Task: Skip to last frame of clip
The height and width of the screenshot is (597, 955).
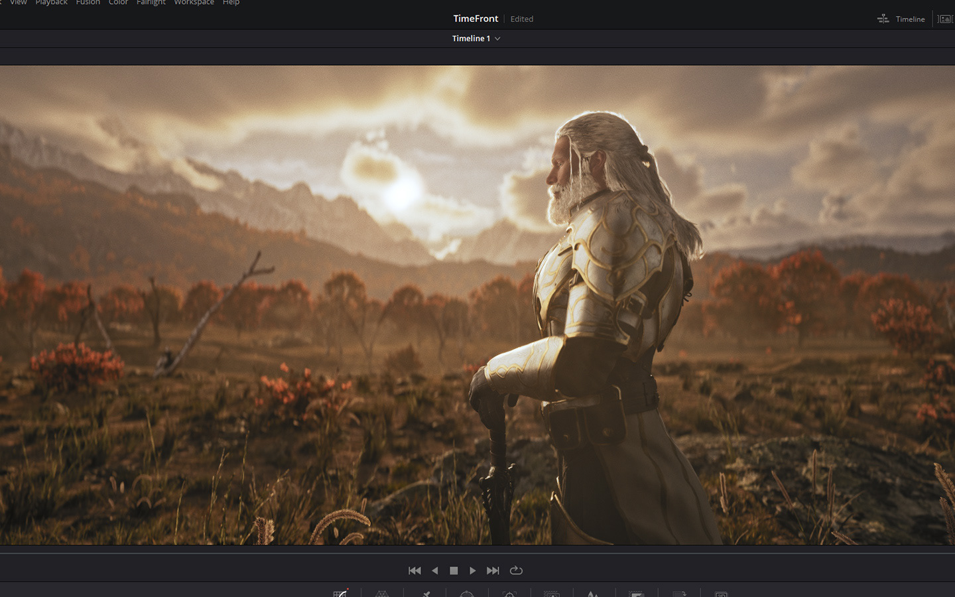Action: pos(493,570)
